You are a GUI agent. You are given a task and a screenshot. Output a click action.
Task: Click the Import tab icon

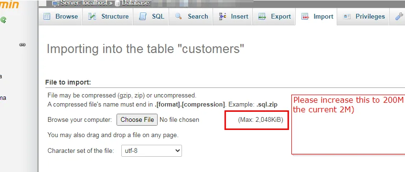click(x=305, y=16)
